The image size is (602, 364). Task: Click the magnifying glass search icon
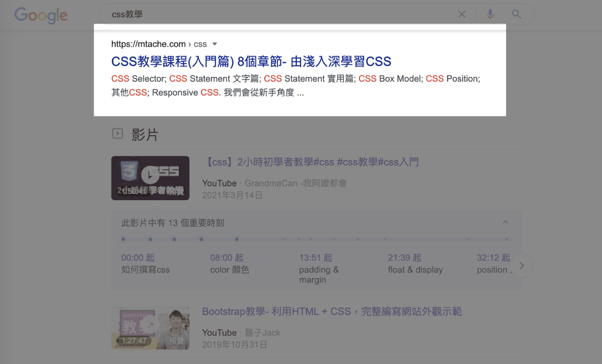click(516, 15)
